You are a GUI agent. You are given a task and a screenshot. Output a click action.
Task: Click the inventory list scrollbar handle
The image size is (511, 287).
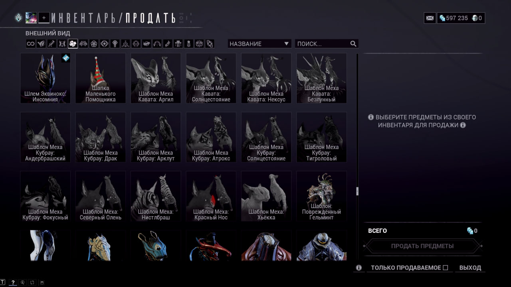point(357,191)
